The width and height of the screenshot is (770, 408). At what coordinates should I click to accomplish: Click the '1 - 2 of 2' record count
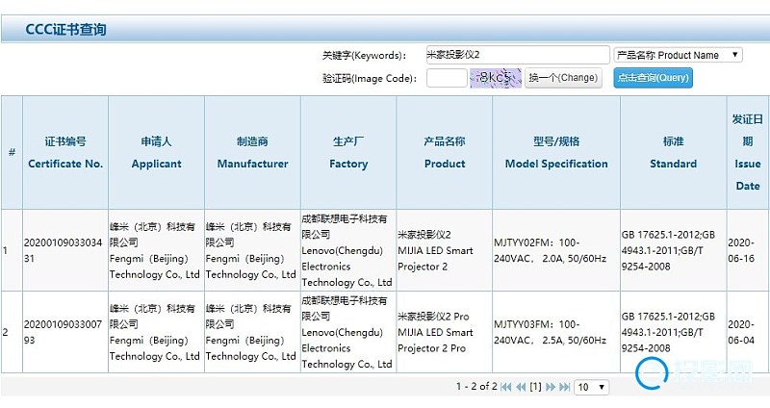[476, 387]
